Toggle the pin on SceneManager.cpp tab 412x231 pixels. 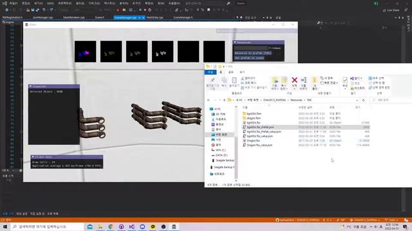pos(140,17)
